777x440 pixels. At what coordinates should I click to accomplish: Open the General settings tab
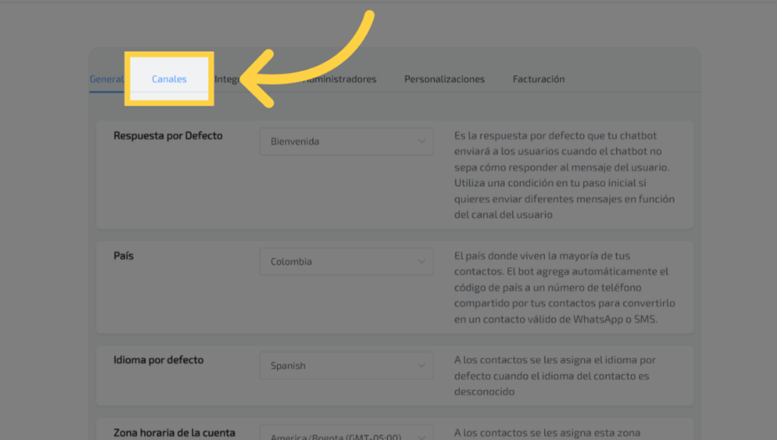pos(106,79)
